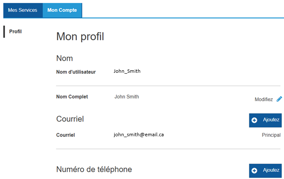This screenshot has width=284, height=179.
Task: Click the plus icon in Courriel's Ajoutez button
Action: coord(255,120)
